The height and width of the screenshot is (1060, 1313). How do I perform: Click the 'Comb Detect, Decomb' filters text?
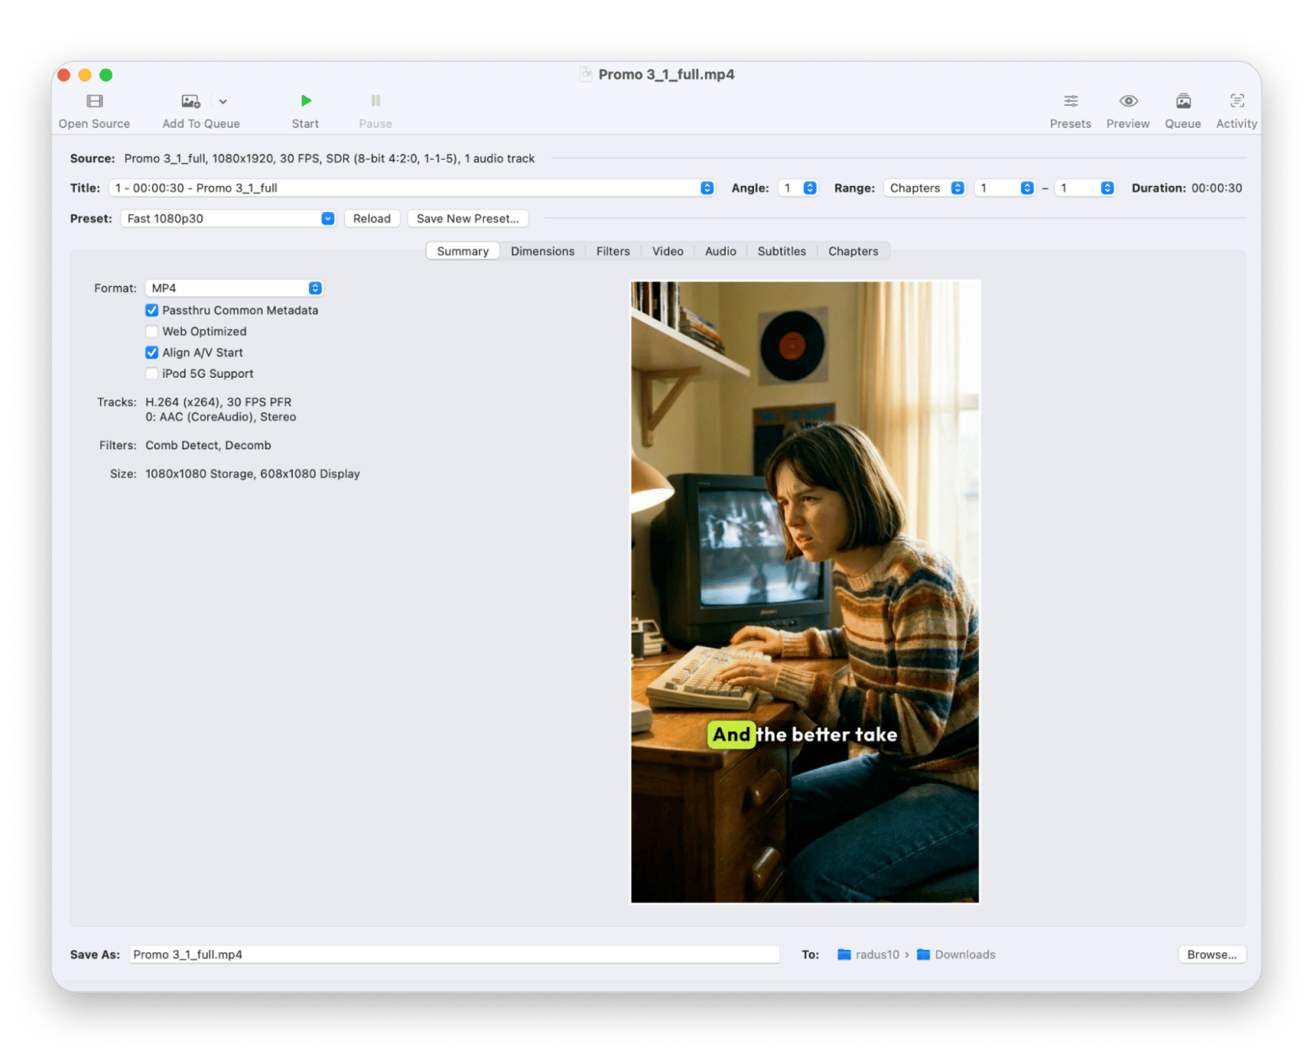point(208,445)
